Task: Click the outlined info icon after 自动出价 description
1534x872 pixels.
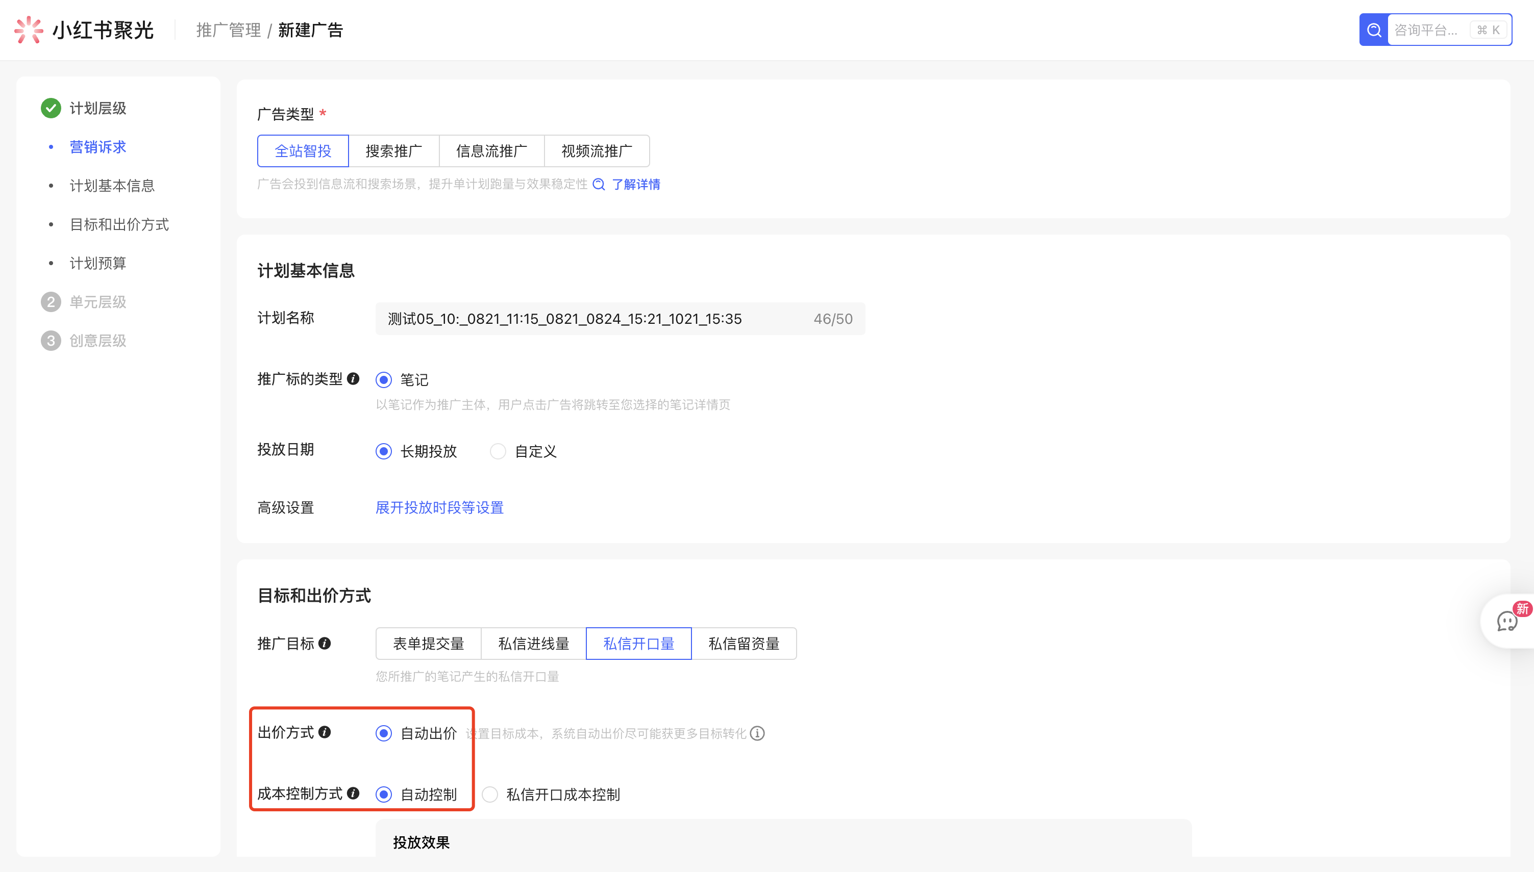Action: 757,733
